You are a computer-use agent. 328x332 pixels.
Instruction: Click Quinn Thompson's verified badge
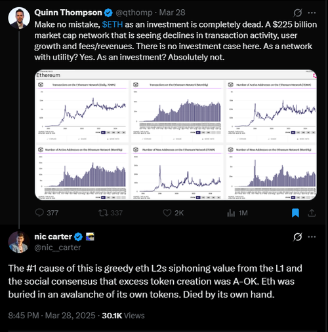tap(108, 12)
